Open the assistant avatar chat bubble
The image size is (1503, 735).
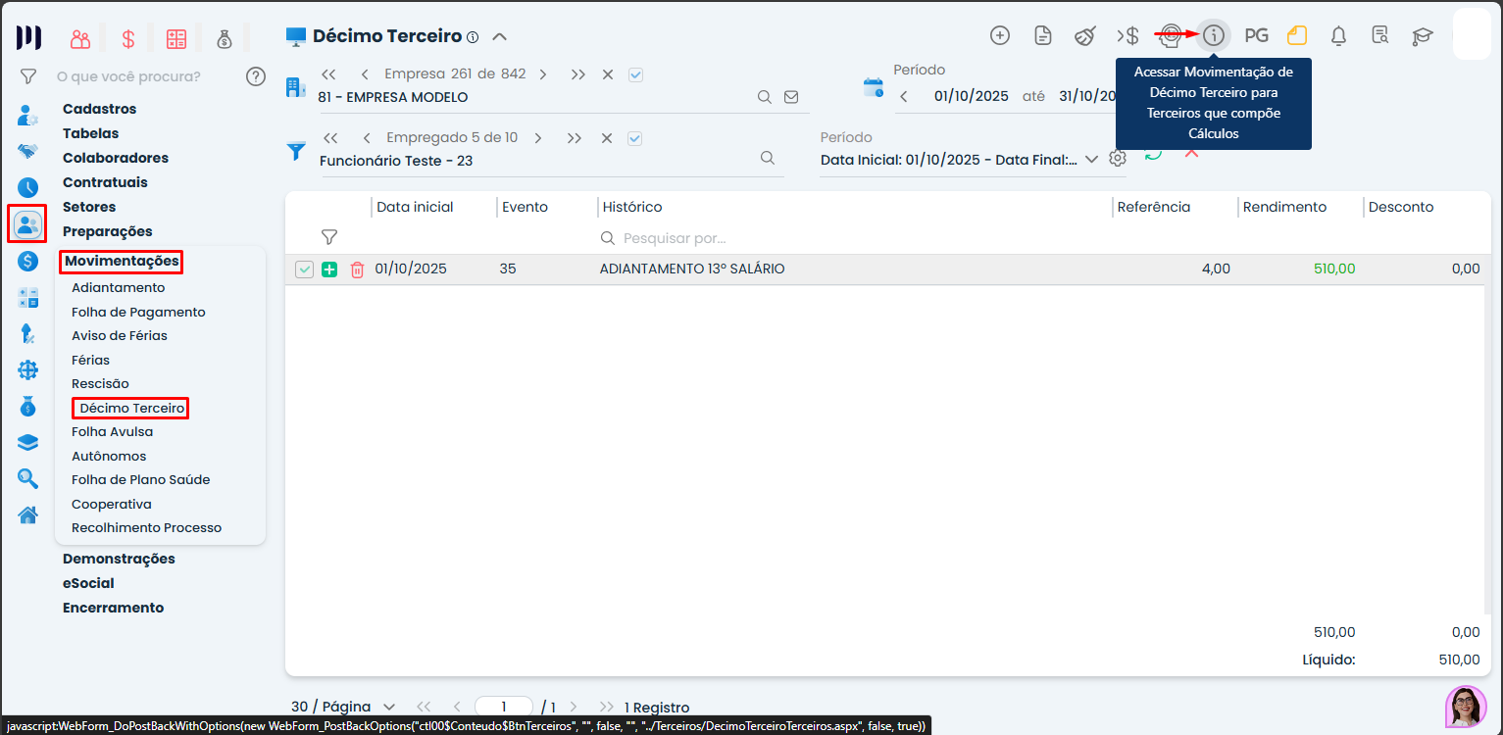[1466, 707]
